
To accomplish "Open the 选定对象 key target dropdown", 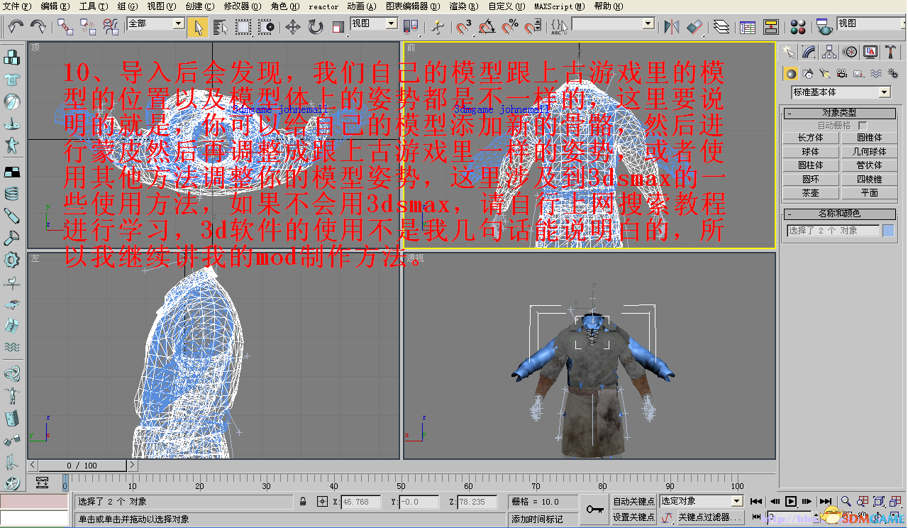I will 736,501.
